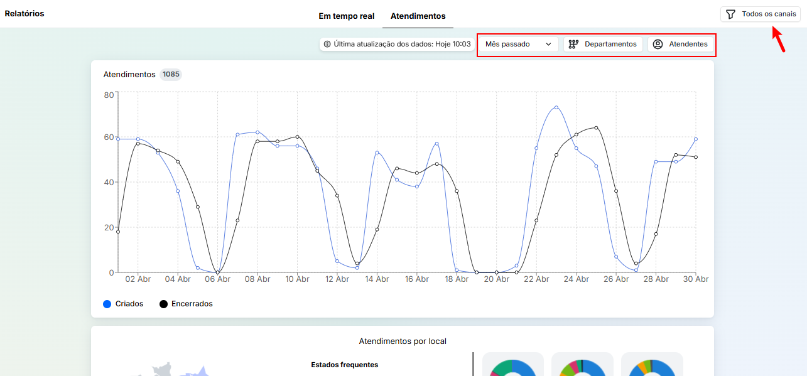Click the Criados peak point at 23 Abr
The image size is (807, 376).
(556, 107)
